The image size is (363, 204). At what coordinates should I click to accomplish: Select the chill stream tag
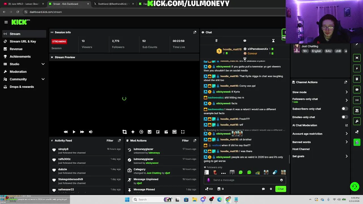(338, 51)
